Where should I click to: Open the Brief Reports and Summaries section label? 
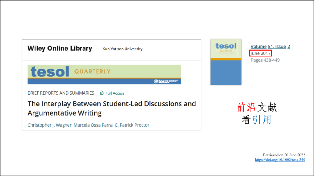[61, 93]
